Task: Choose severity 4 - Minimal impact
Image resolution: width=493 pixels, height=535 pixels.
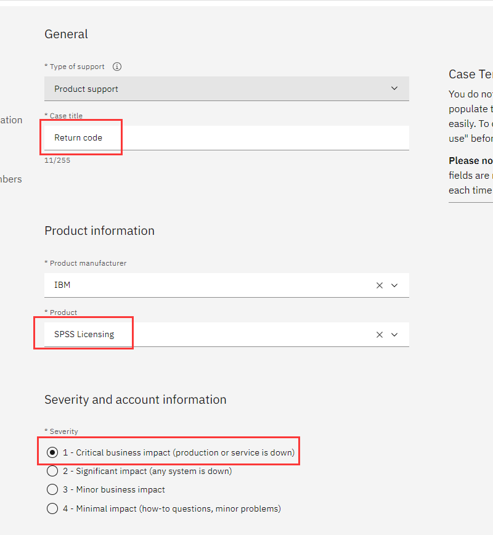Action: [53, 509]
